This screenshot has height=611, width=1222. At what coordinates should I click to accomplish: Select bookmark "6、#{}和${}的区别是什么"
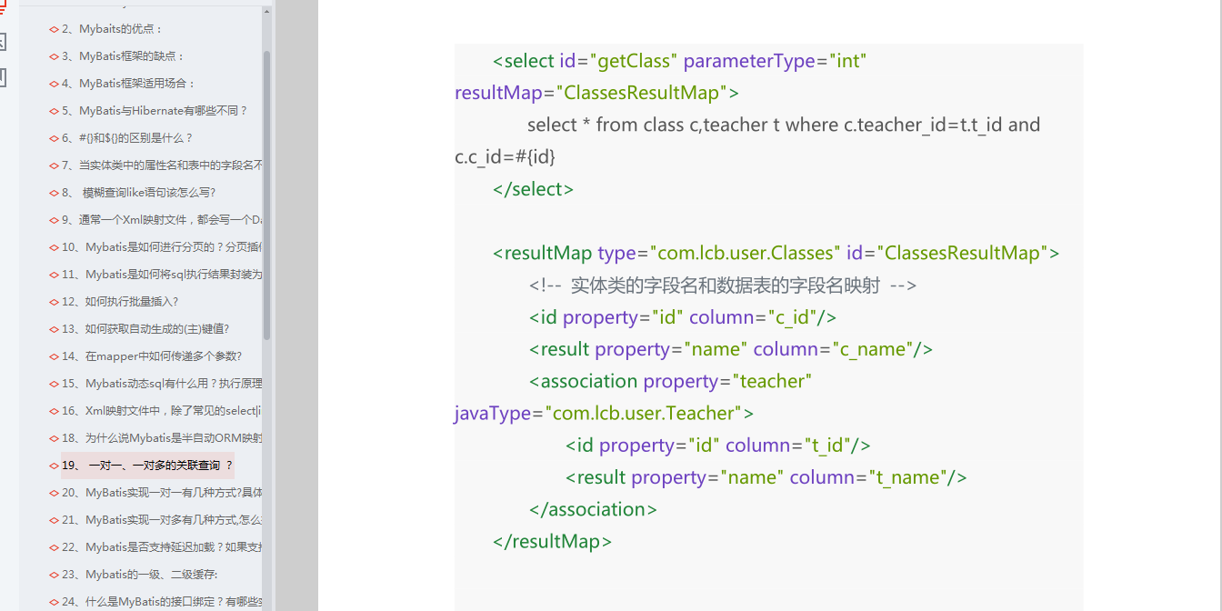point(127,138)
